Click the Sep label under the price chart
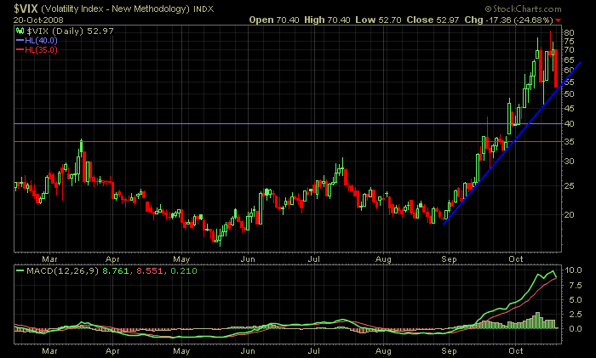Image resolution: width=596 pixels, height=358 pixels. pos(449,259)
